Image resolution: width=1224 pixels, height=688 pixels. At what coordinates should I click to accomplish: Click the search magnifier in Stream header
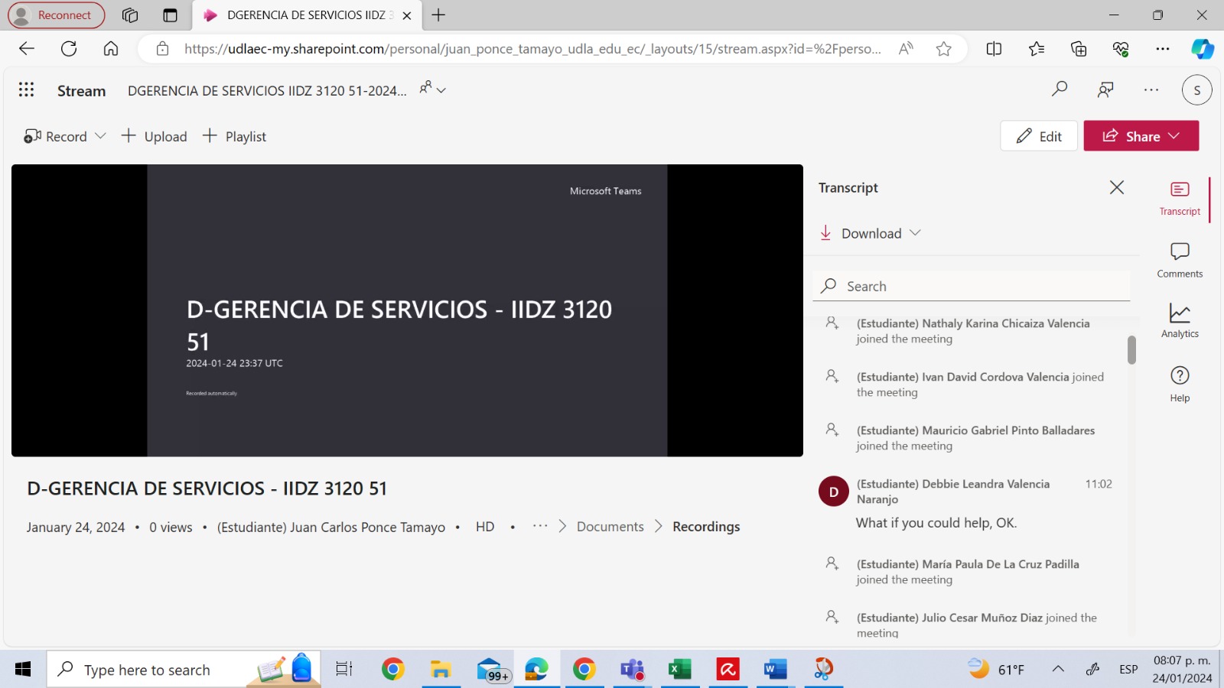tap(1060, 89)
